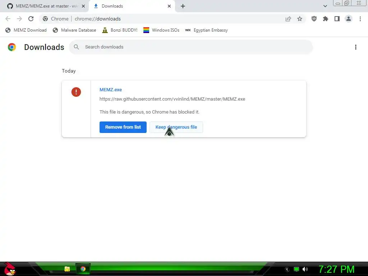368x276 pixels.
Task: Open the Extensions puzzle icon
Action: pos(326,19)
